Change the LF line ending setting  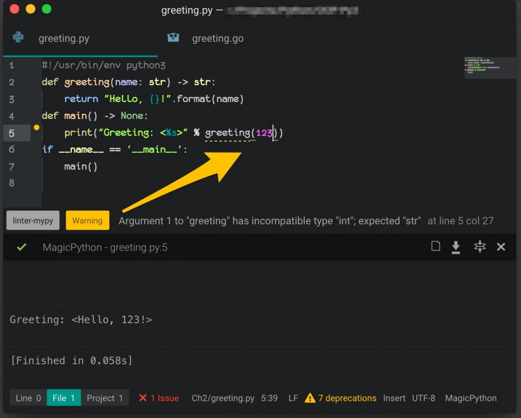tap(293, 398)
